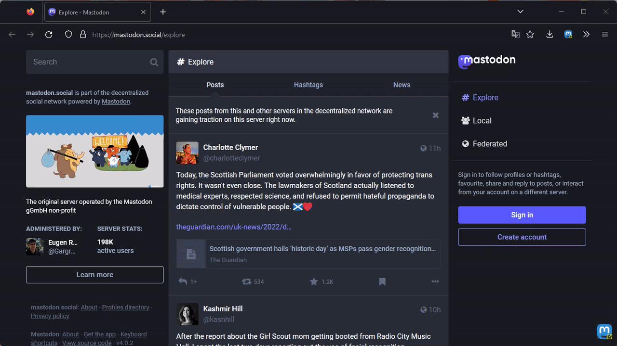Open the tracking protection shield icon
Viewport: 617px width, 346px height.
pyautogui.click(x=68, y=35)
